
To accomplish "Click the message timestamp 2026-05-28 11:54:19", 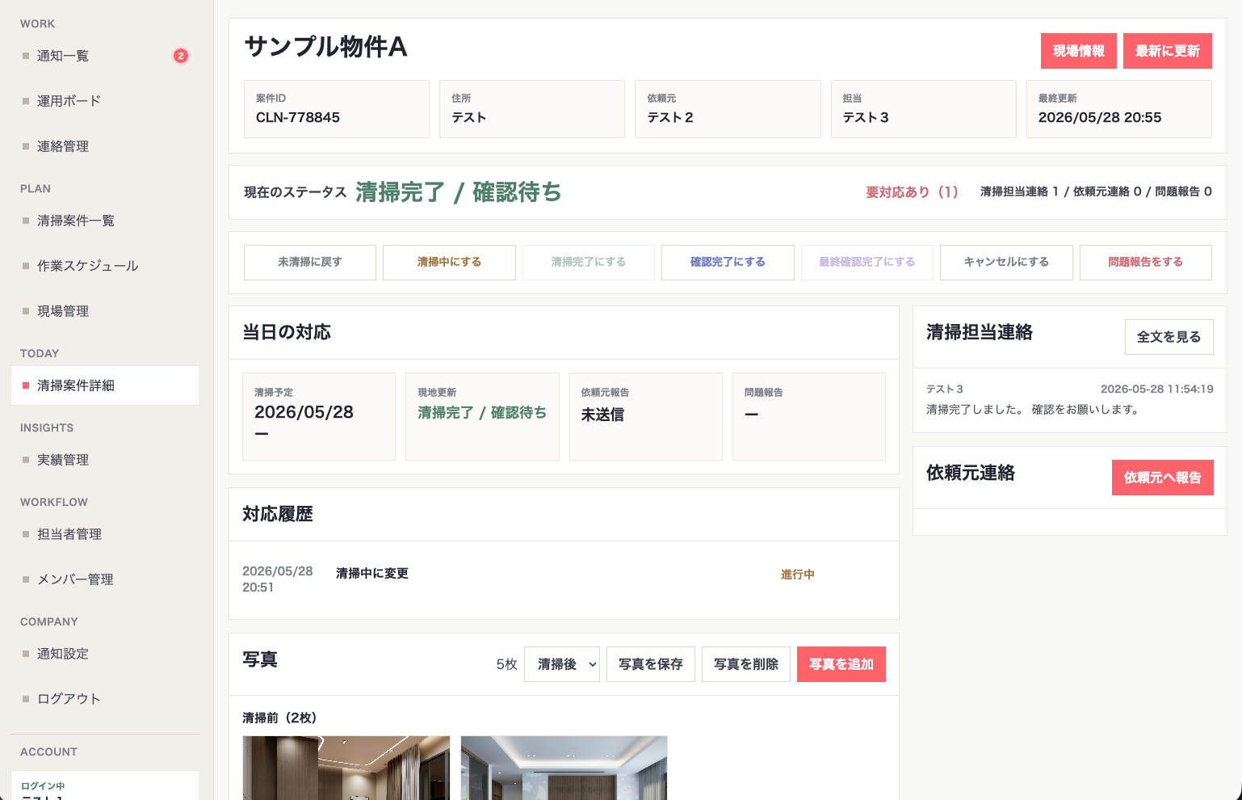I will point(1157,389).
